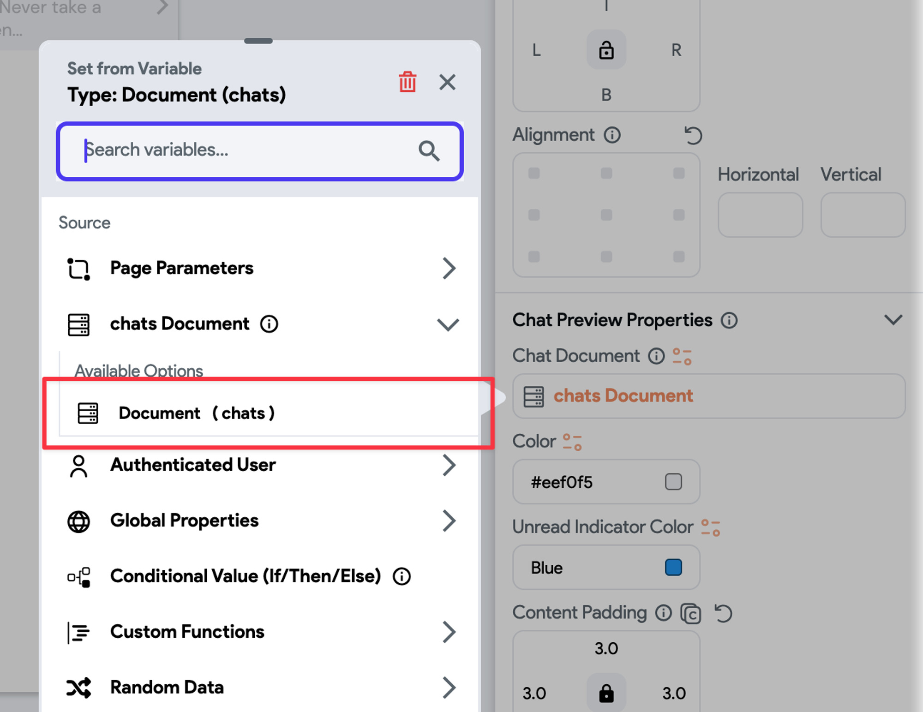Image resolution: width=923 pixels, height=712 pixels.
Task: Reset Alignment with the undo arrow icon
Action: (x=693, y=136)
